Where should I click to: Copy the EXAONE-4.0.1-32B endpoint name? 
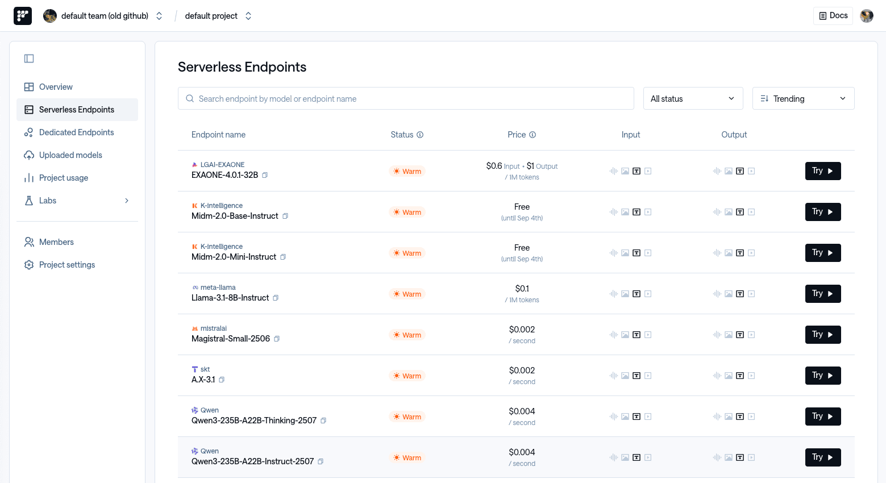click(265, 175)
